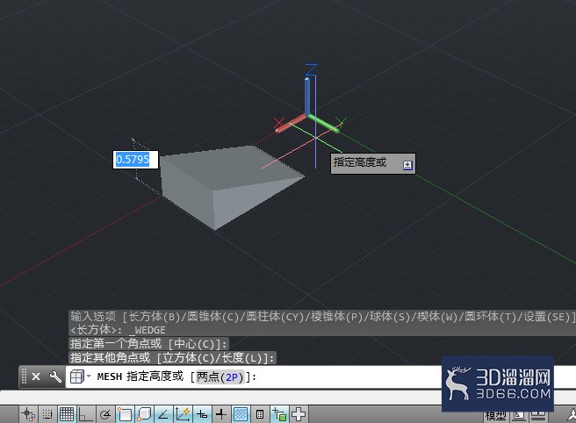Toggle Grid Display in status bar
Image resolution: width=576 pixels, height=423 pixels.
[67, 414]
